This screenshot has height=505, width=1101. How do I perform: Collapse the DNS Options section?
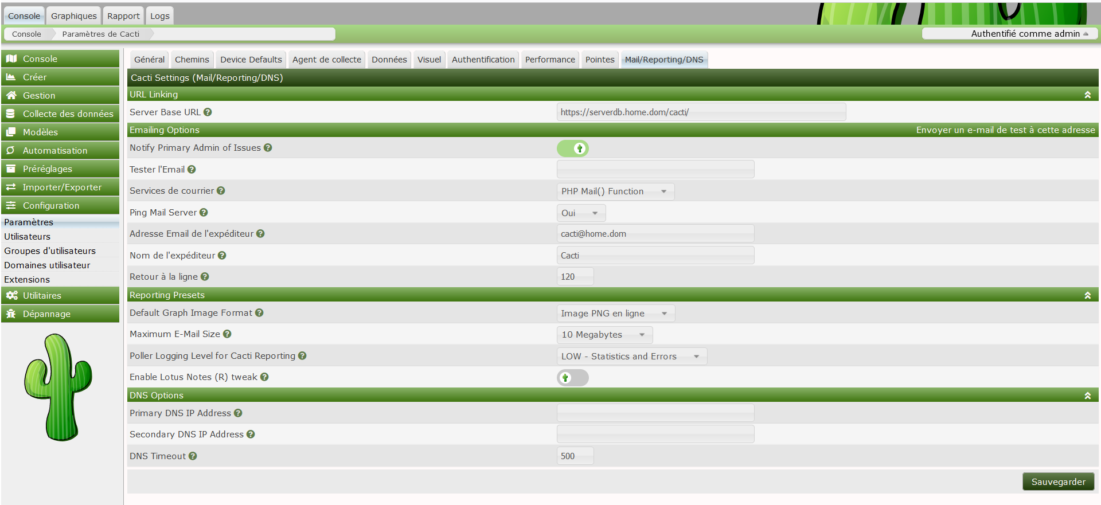pos(1087,396)
